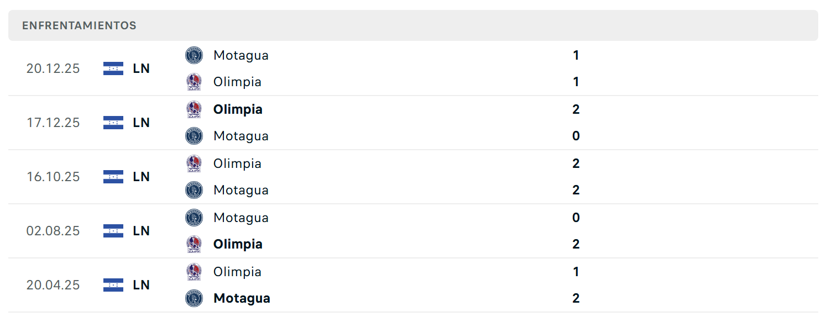
Task: Click the Olimpia crest in the 20.04.25 match
Action: click(x=194, y=272)
